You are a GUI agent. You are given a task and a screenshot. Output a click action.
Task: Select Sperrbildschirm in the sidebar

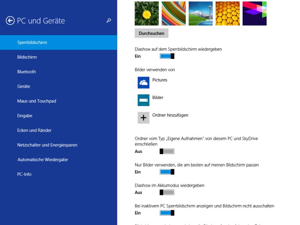[58, 42]
